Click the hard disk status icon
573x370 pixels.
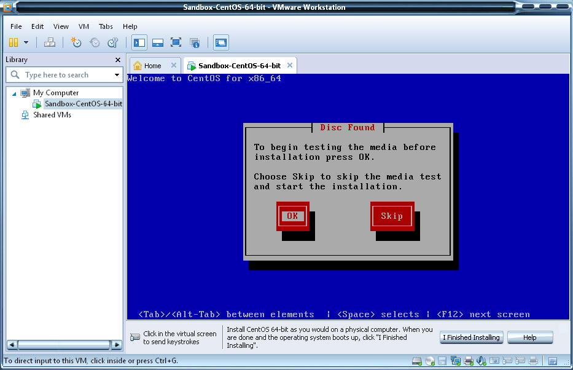tap(416, 361)
